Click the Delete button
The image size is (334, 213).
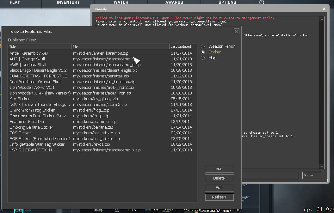pyautogui.click(x=220, y=178)
